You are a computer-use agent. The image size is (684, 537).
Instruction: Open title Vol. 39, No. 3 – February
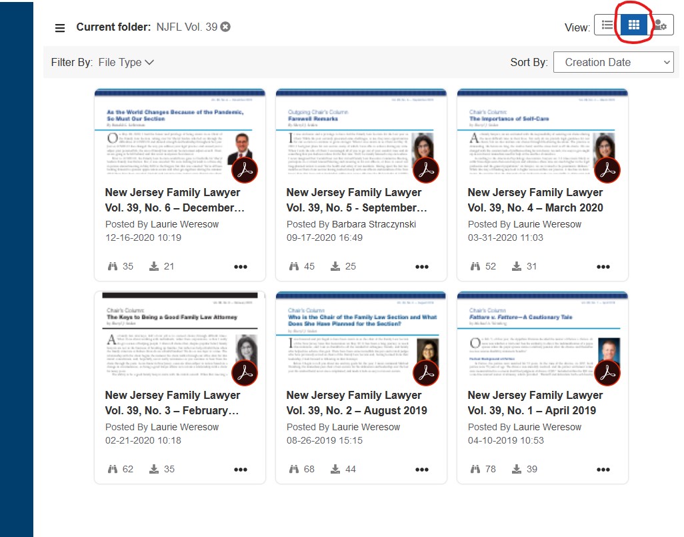tap(173, 402)
